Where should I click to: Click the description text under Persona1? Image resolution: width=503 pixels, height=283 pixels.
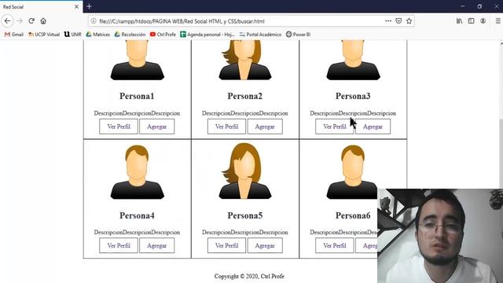pos(137,113)
